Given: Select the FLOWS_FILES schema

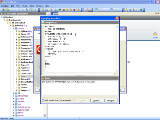Looking at the screenshot, I should 23,110.
